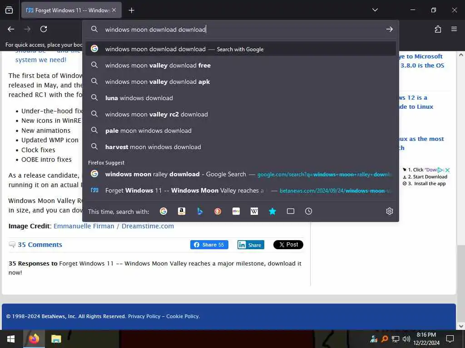Open File Explorer from the taskbar
Viewport: 465px width, 348px height.
coord(56,339)
